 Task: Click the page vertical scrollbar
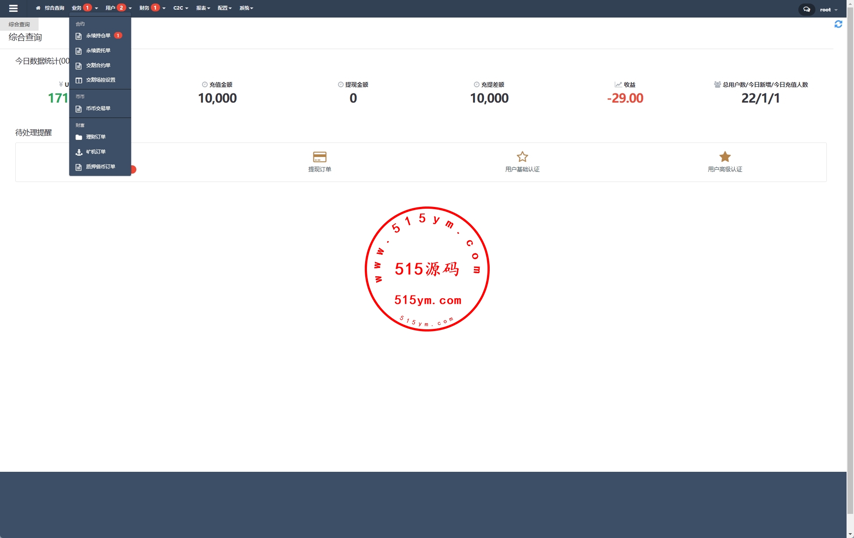[x=850, y=263]
